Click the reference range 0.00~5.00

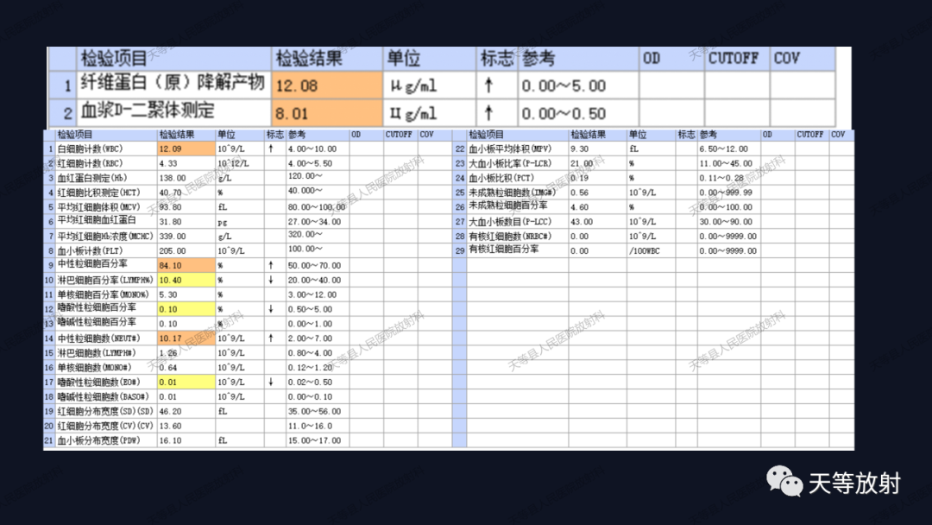[564, 86]
